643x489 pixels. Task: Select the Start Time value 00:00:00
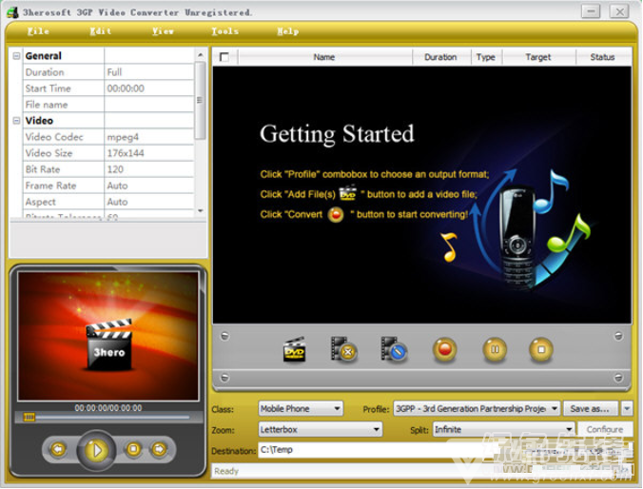[149, 88]
